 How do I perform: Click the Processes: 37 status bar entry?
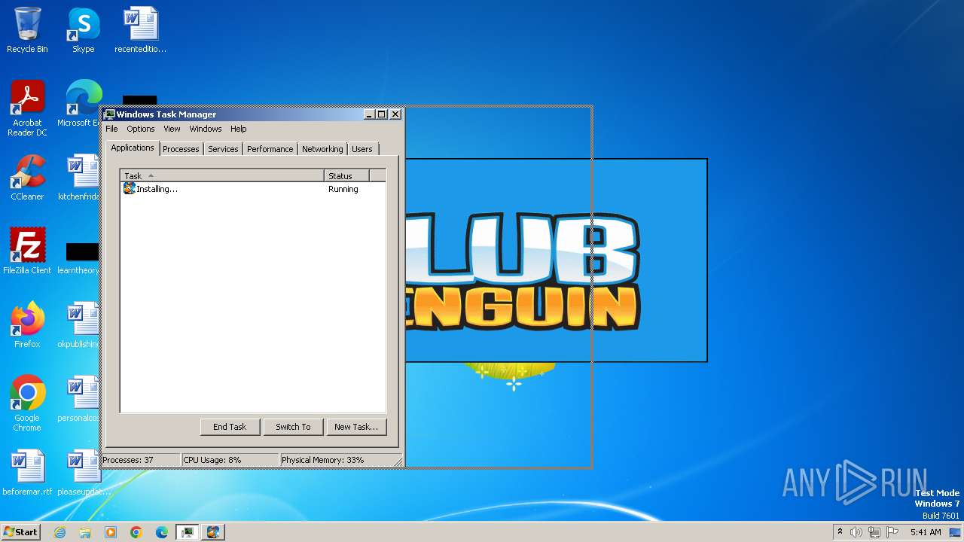141,459
